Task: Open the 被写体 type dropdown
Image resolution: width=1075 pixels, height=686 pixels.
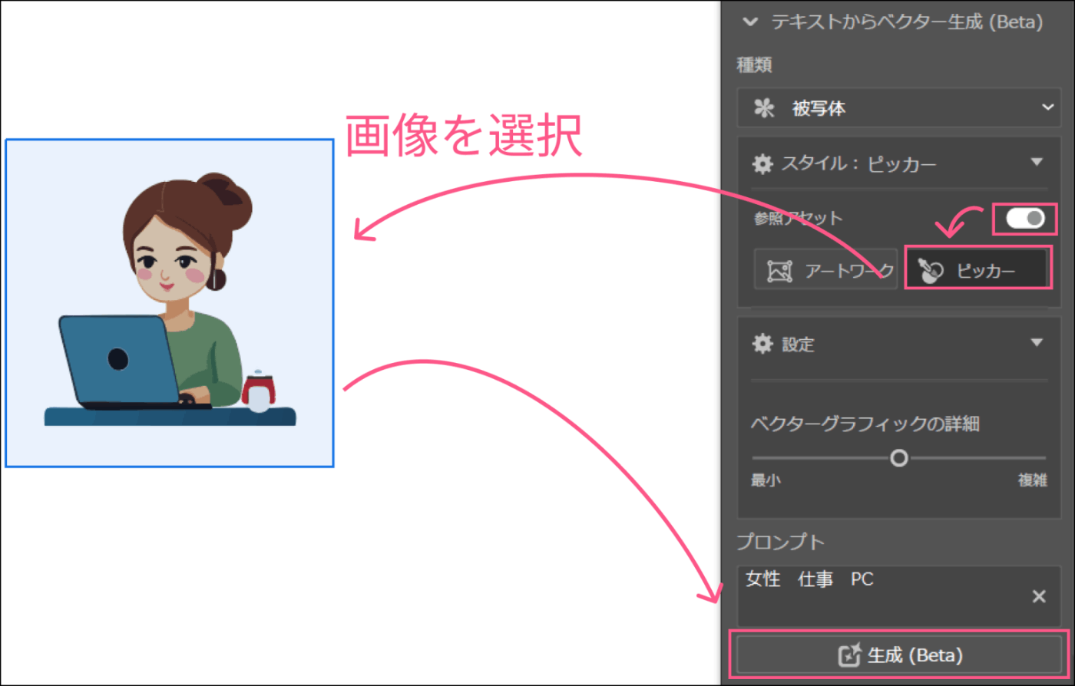Action: tap(898, 108)
